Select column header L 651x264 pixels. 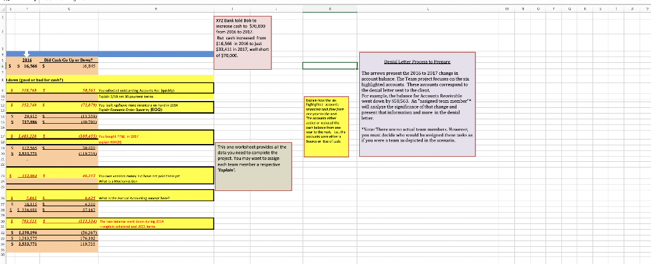point(427,8)
